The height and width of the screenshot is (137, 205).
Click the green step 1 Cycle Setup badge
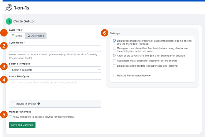click(x=9, y=21)
